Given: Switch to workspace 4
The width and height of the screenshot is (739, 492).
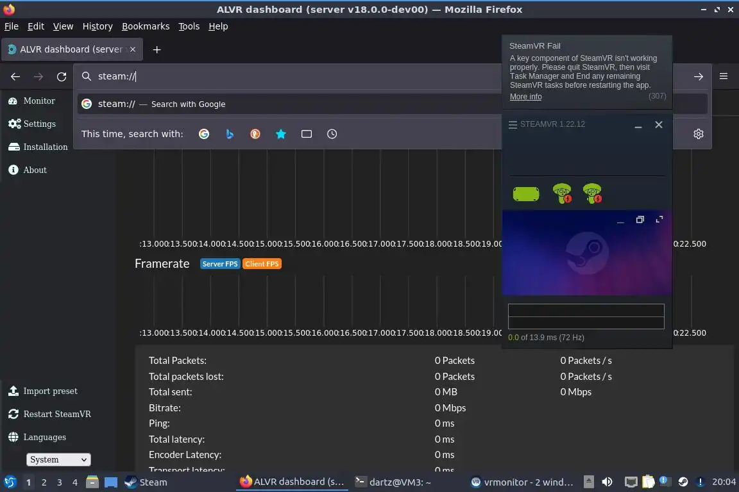Looking at the screenshot, I should [x=75, y=482].
